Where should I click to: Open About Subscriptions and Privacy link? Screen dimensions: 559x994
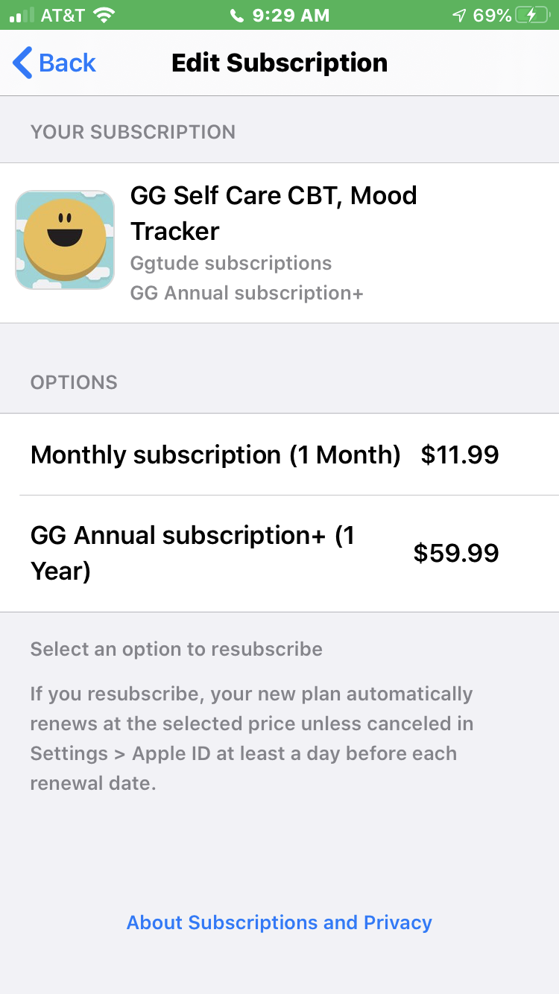click(279, 922)
